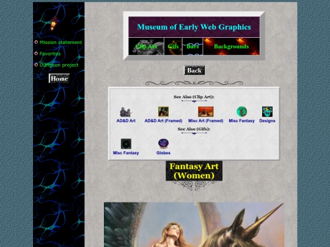Viewport: 330px width, 247px height.
Task: Open the Clip Art section
Action: (x=146, y=46)
